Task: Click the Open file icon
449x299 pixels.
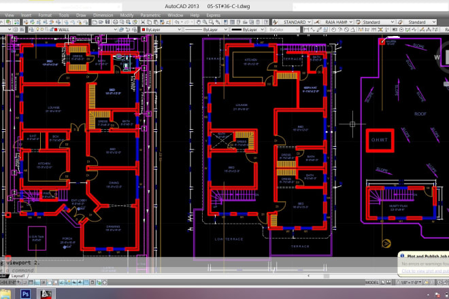Action: click(x=101, y=22)
